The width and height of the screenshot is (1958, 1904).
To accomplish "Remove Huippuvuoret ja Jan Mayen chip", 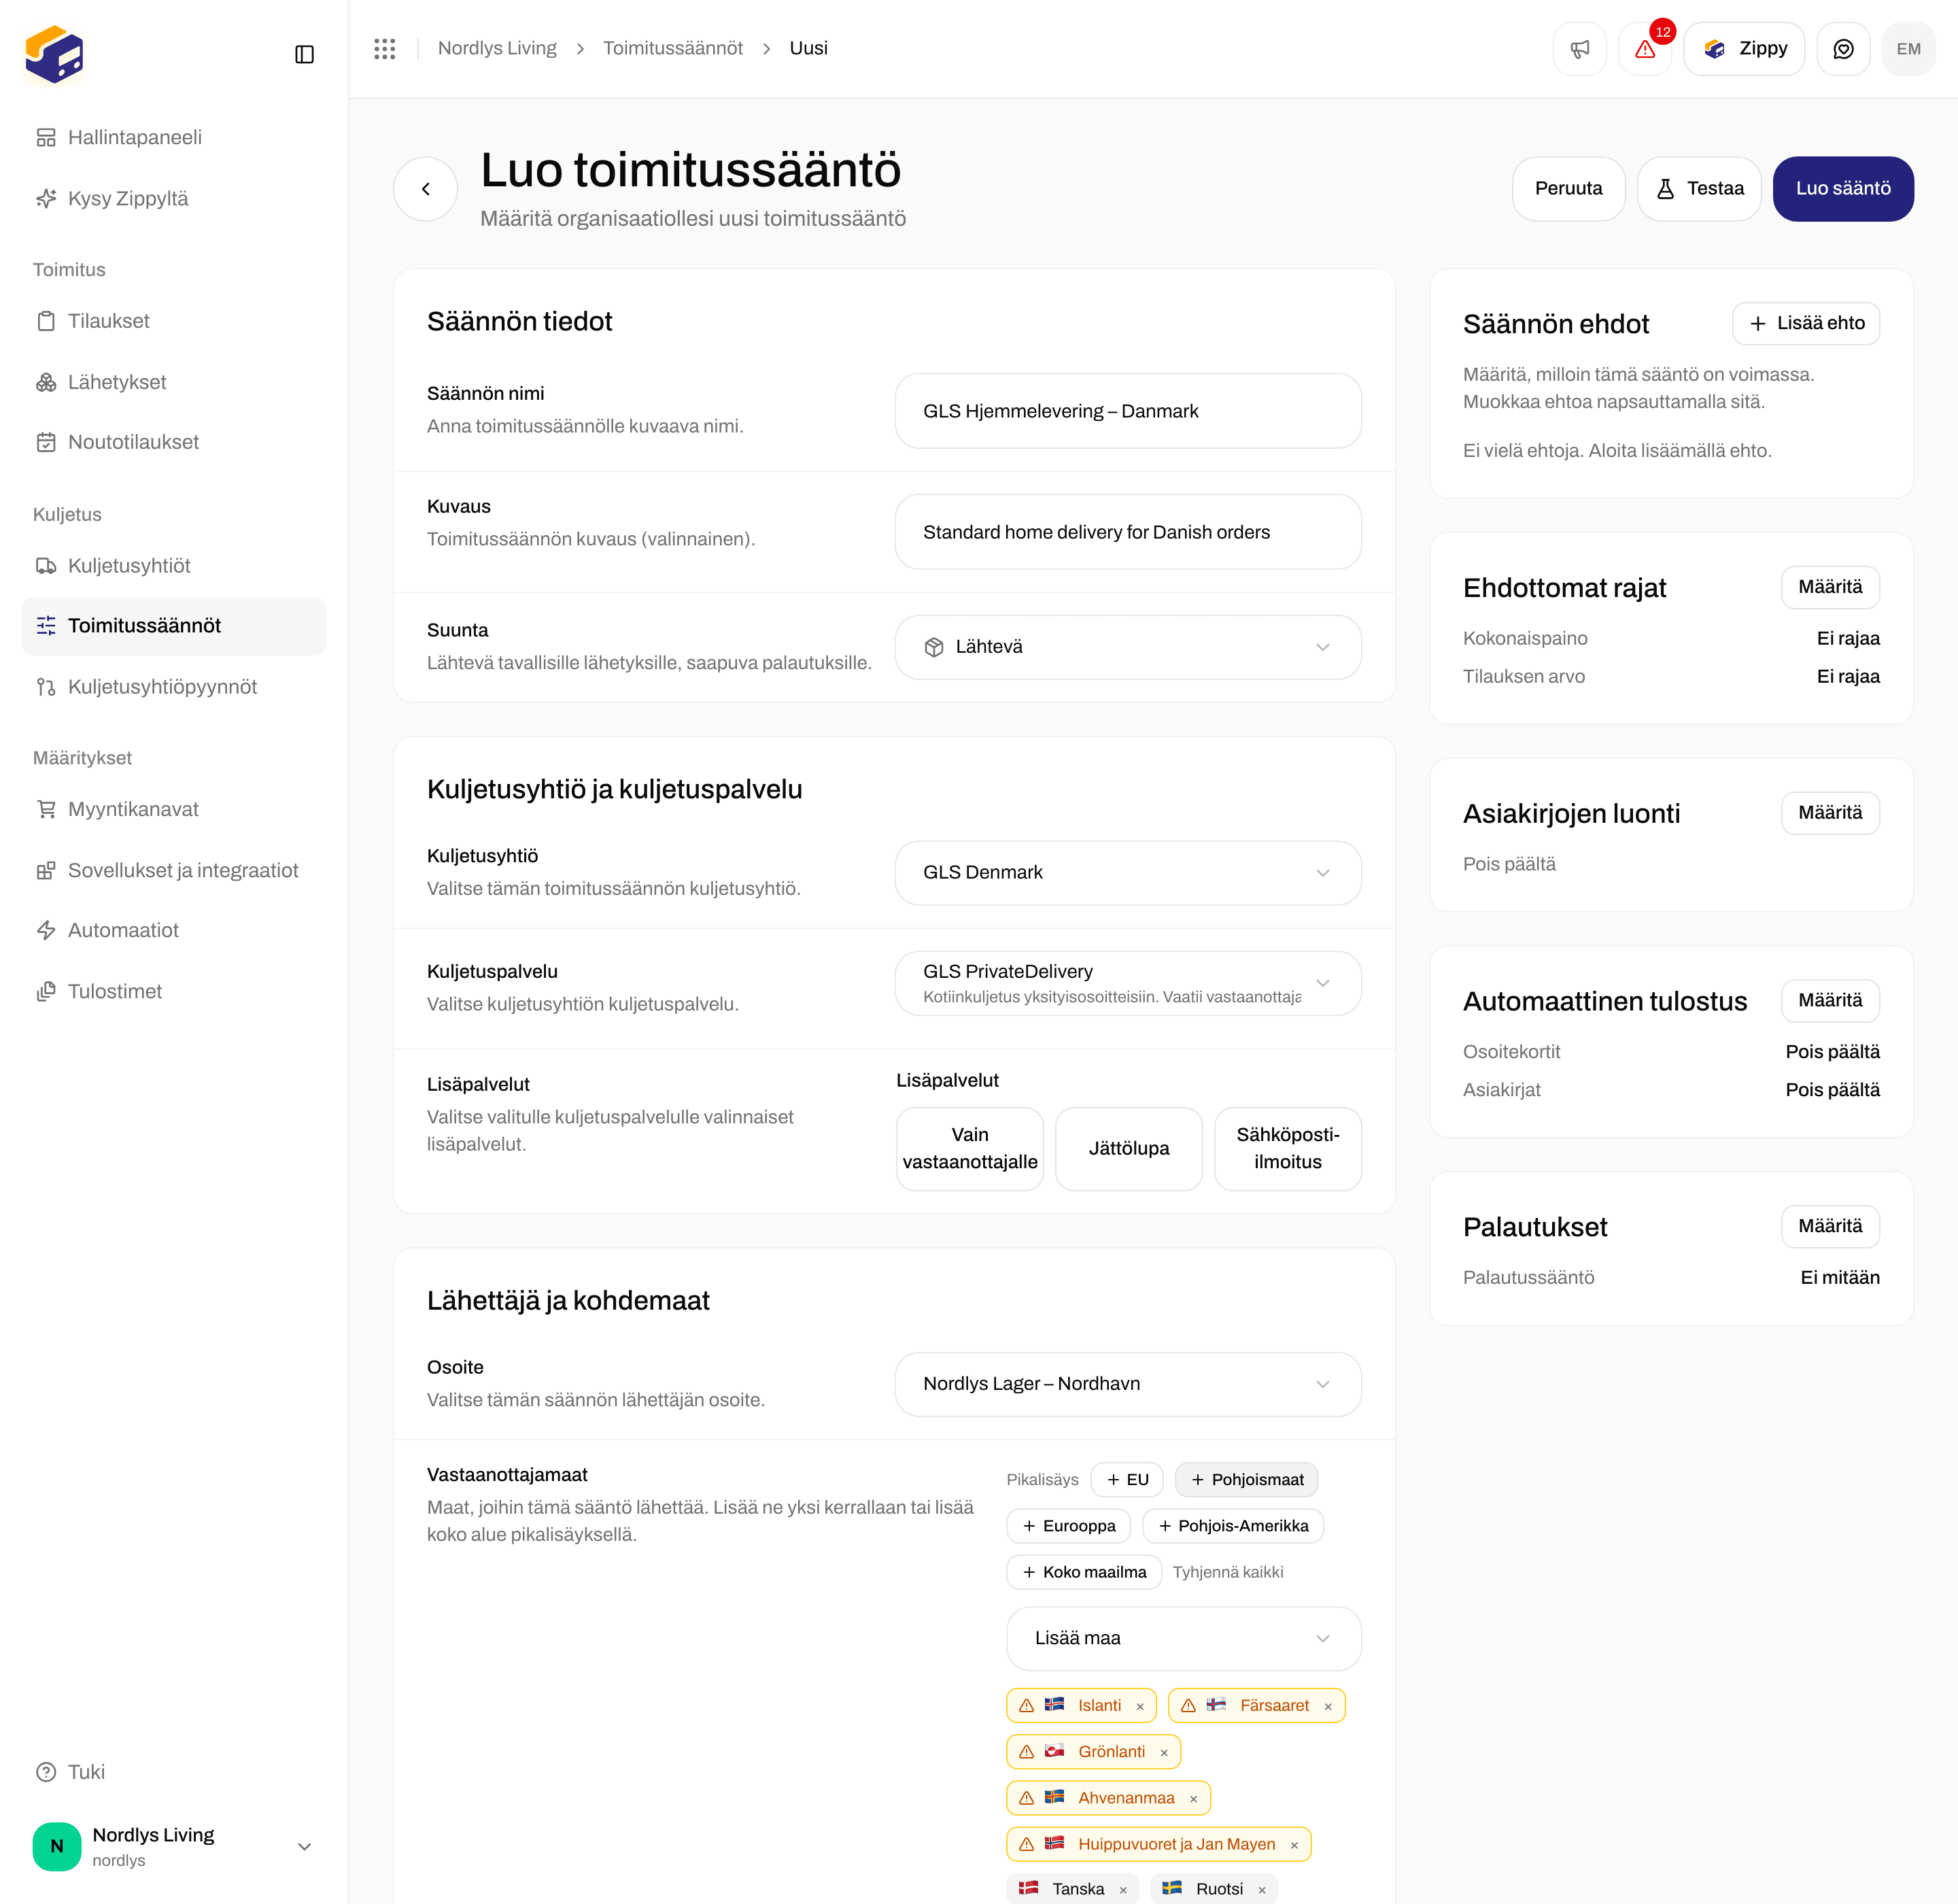I will (x=1294, y=1845).
